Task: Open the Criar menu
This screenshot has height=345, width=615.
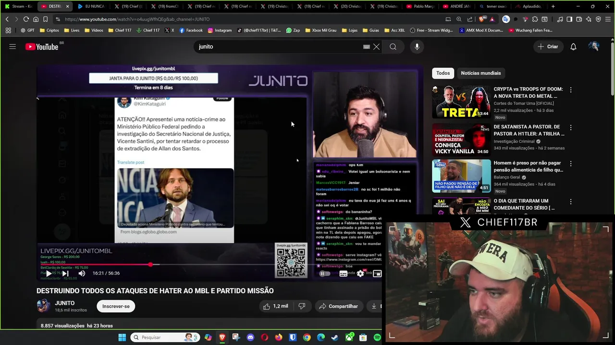Action: (x=548, y=46)
